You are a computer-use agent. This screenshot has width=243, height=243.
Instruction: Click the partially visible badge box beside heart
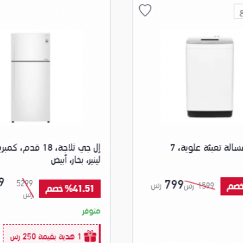pyautogui.click(x=238, y=11)
